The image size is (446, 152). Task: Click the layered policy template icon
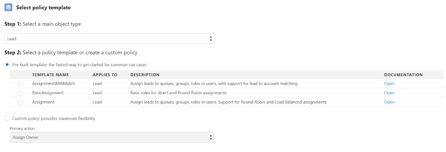pyautogui.click(x=8, y=7)
